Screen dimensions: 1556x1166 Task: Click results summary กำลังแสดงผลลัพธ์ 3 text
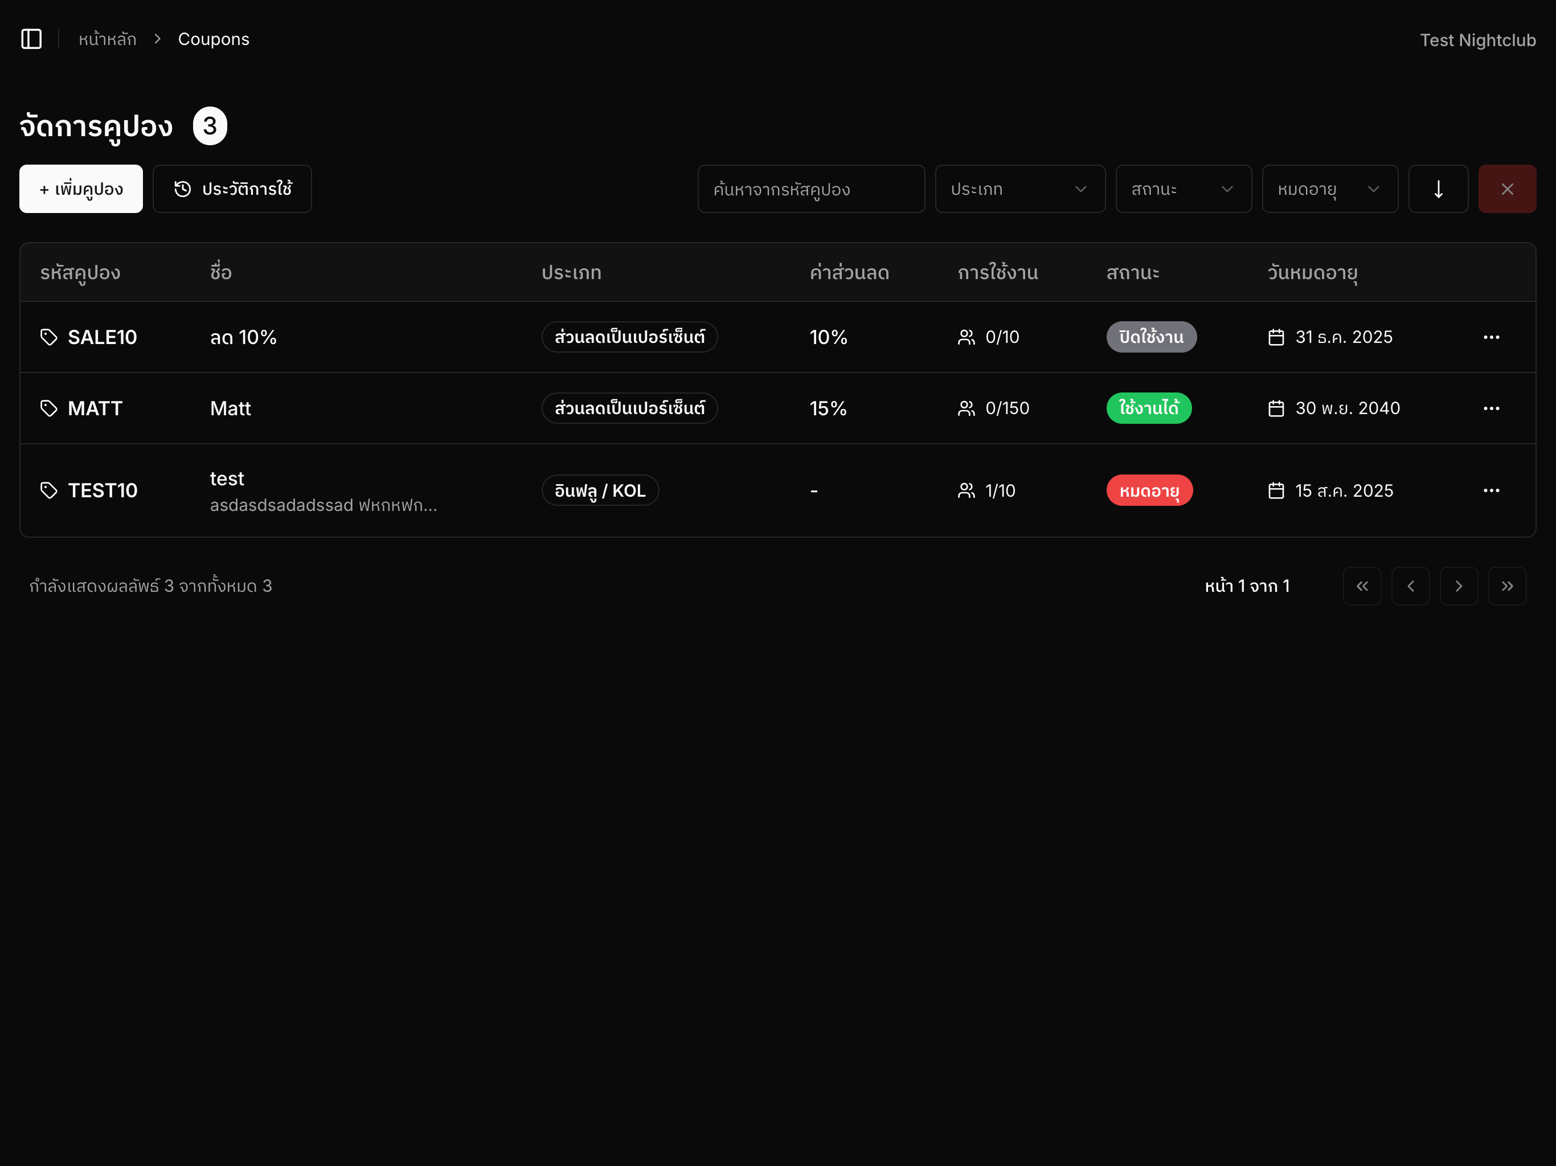150,586
